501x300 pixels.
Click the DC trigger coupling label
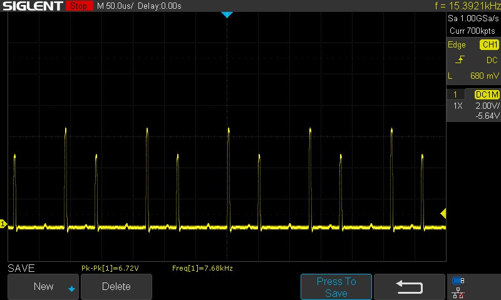pos(492,60)
